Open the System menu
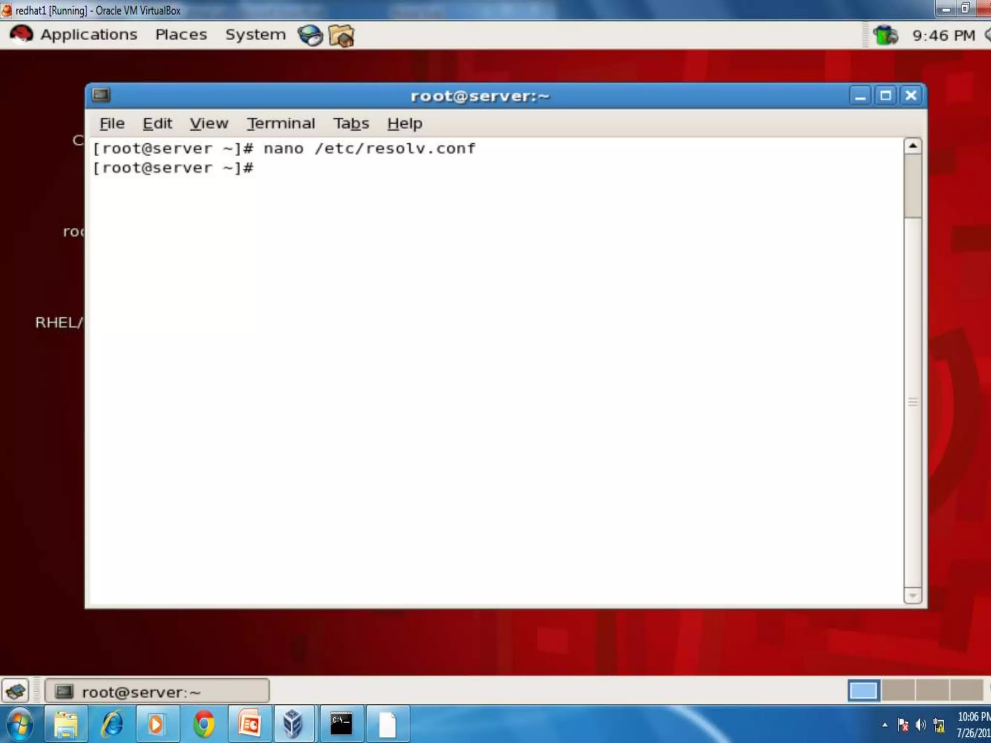Viewport: 991px width, 743px height. (x=255, y=35)
